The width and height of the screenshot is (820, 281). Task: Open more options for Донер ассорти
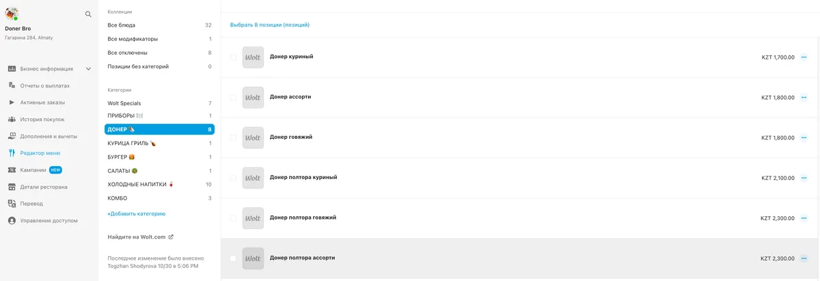[x=804, y=98]
